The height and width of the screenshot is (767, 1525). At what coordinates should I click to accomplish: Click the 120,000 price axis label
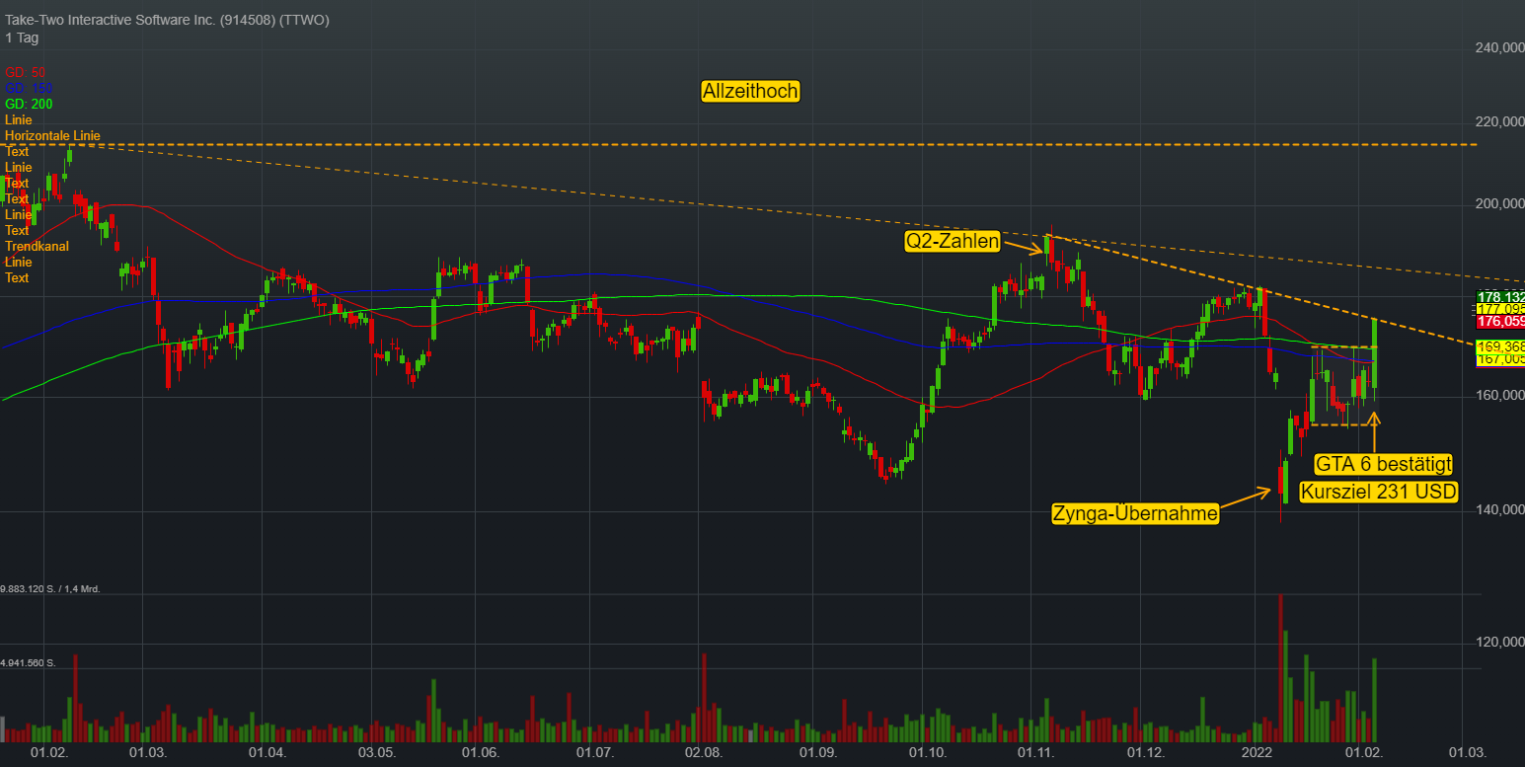coord(1500,642)
